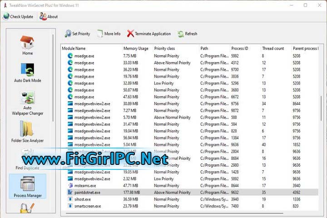Click the process list vertical scrollbar
Screen dimensions: 327x218
pos(321,118)
